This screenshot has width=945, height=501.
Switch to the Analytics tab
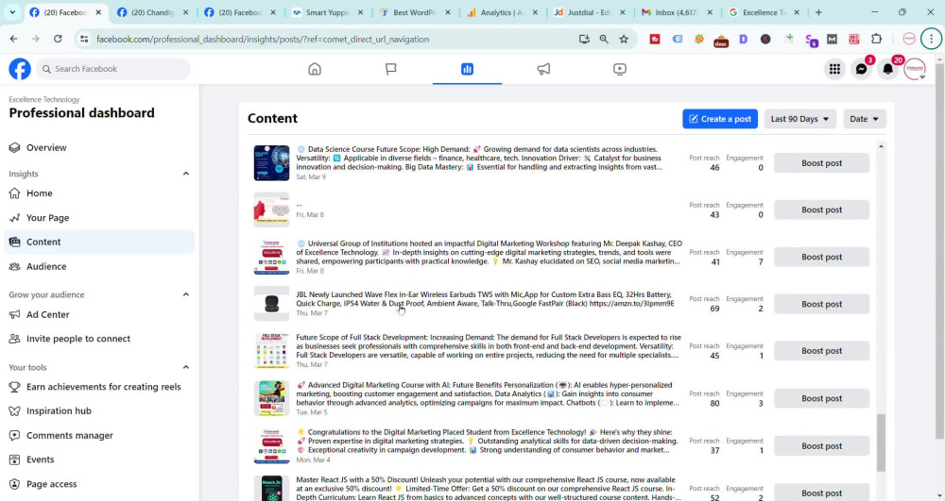pyautogui.click(x=502, y=12)
